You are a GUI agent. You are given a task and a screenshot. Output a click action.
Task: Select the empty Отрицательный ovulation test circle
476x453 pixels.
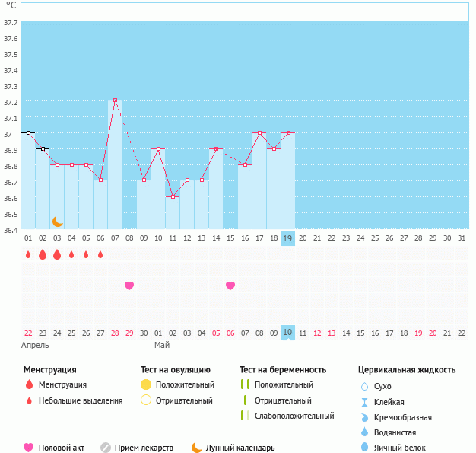point(146,400)
